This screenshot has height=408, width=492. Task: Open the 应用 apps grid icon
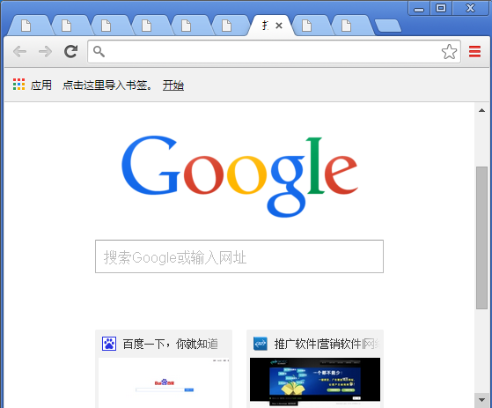(18, 85)
